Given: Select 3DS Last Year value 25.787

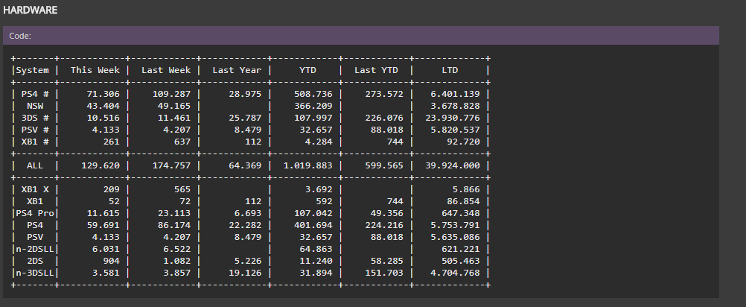Looking at the screenshot, I should pos(245,118).
